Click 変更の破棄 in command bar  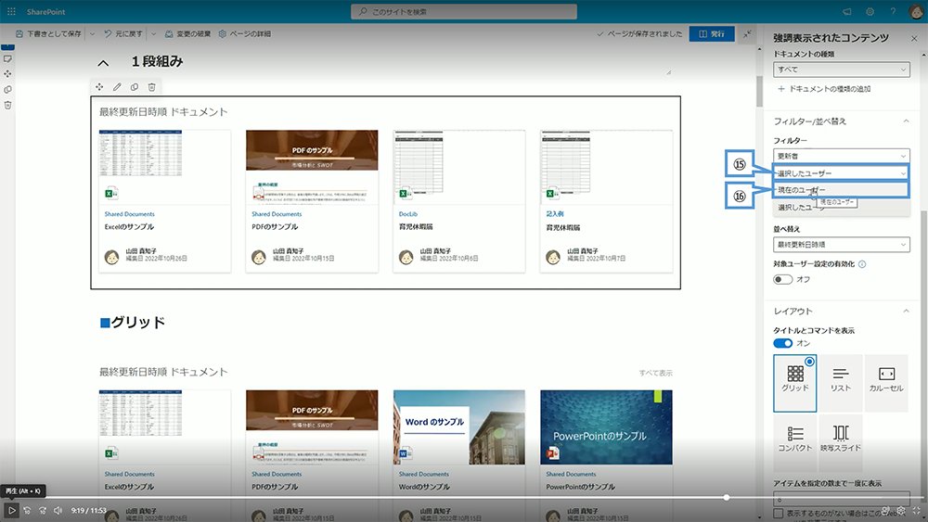coord(187,34)
